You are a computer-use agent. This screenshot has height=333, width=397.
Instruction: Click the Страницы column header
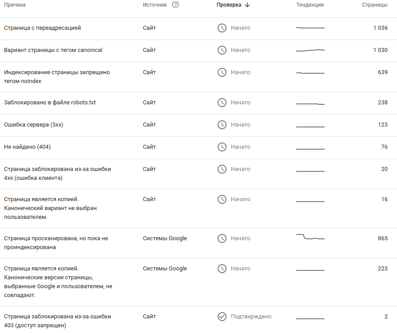374,5
